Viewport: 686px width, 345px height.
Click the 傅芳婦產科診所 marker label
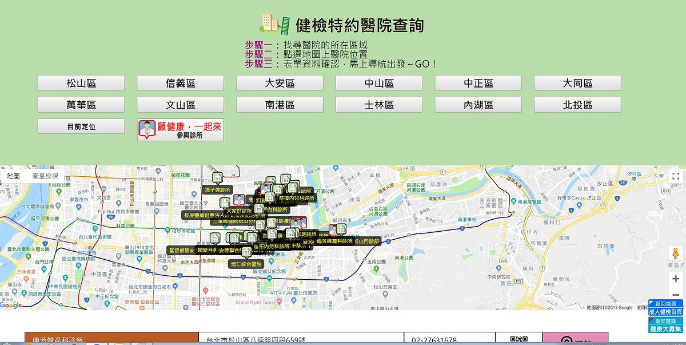pyautogui.click(x=334, y=241)
